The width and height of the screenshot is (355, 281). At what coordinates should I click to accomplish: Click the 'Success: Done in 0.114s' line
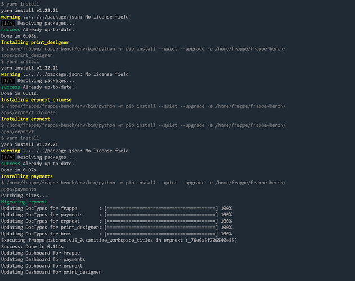(x=33, y=247)
